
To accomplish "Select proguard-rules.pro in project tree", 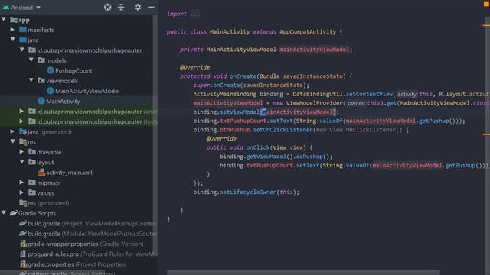I will tap(53, 254).
